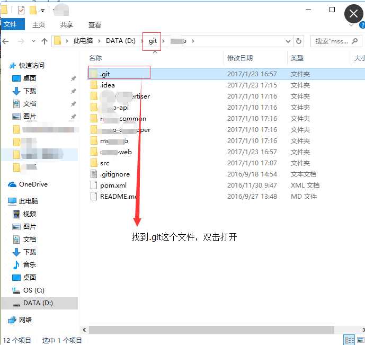
Task: Open 图片 under quick access
Action: pyautogui.click(x=29, y=116)
